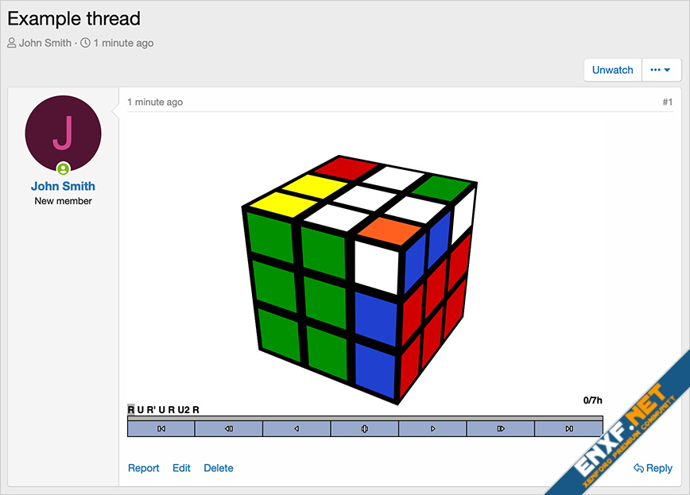The image size is (690, 495).
Task: Reply to this post
Action: pos(653,468)
